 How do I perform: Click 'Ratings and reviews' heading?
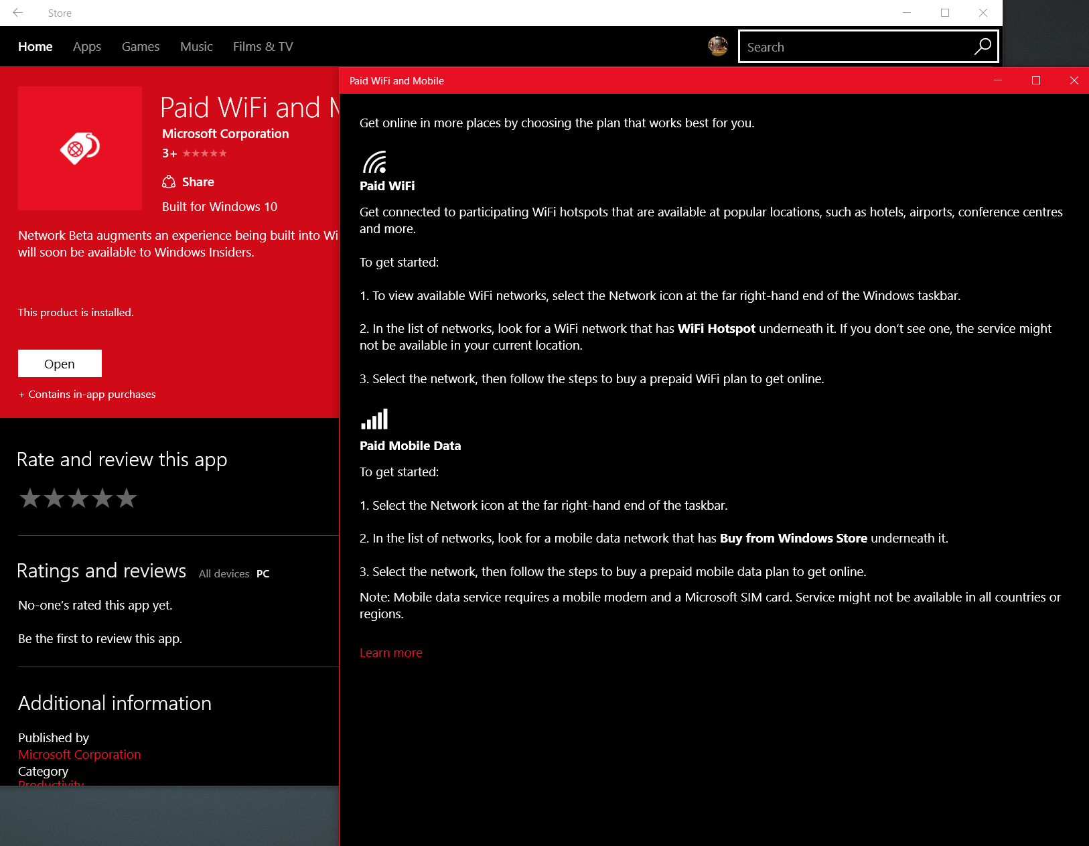(x=102, y=570)
